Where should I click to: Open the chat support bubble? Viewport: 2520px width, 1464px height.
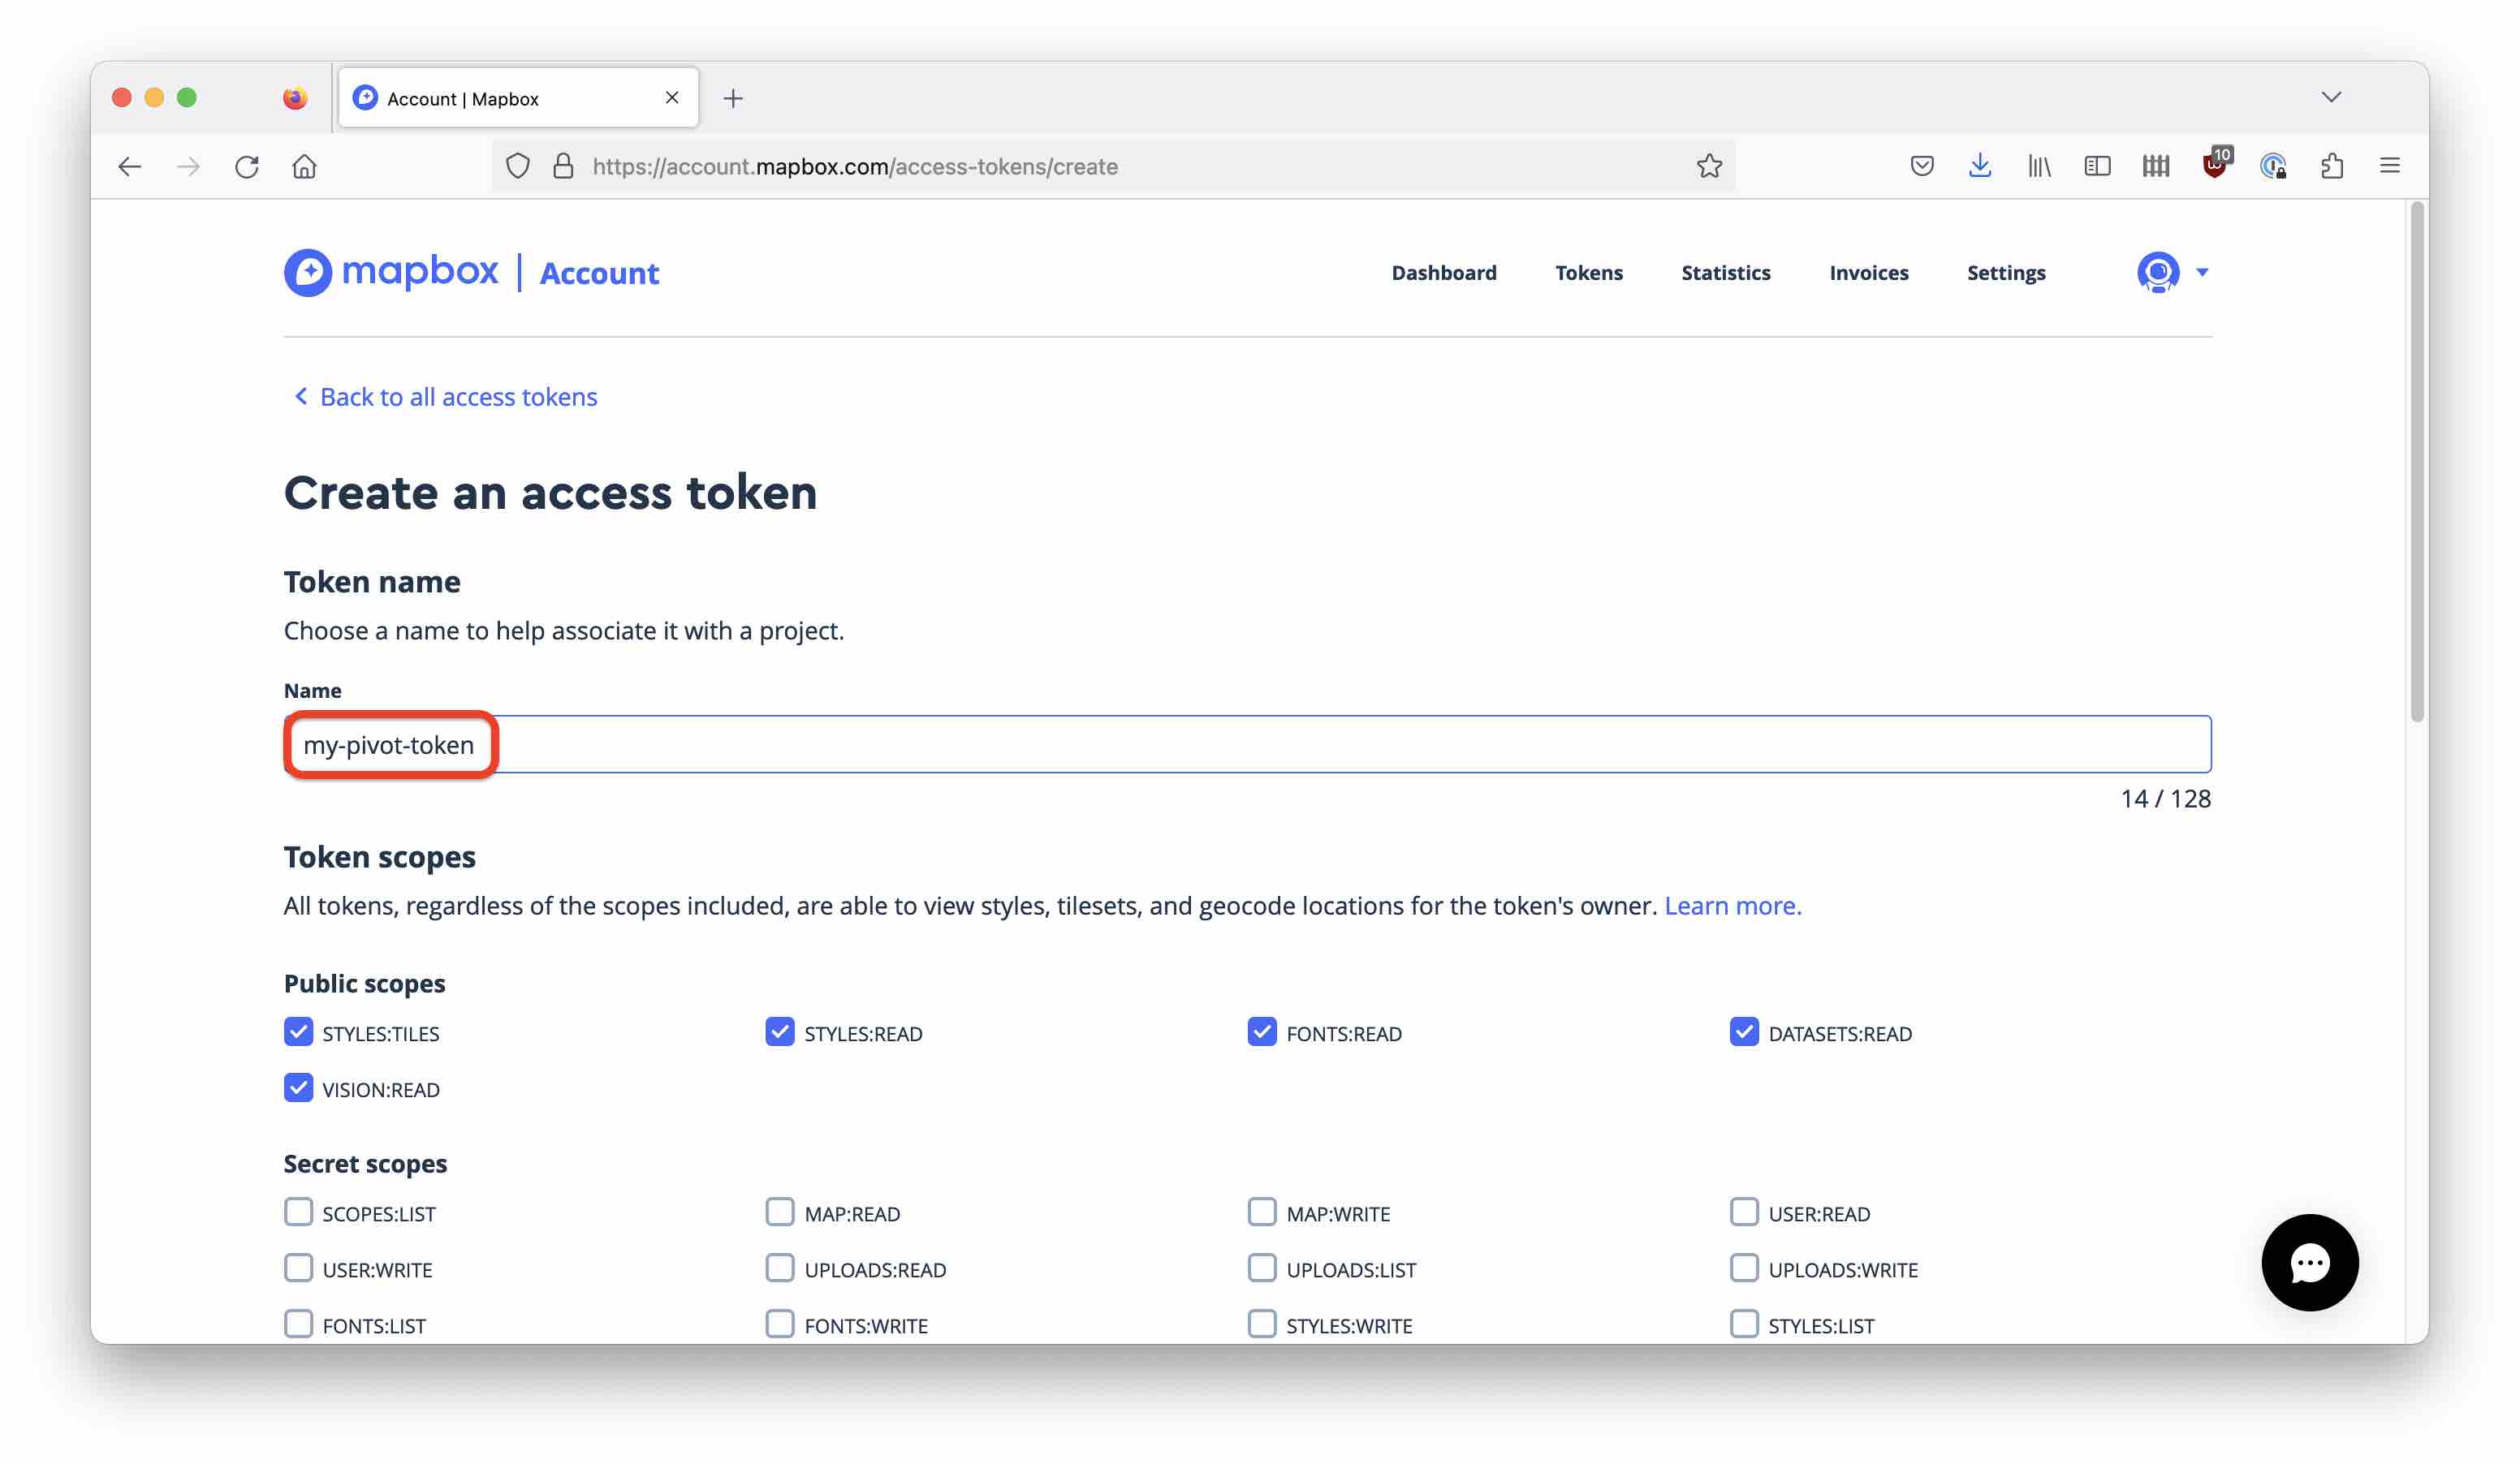pos(2309,1262)
